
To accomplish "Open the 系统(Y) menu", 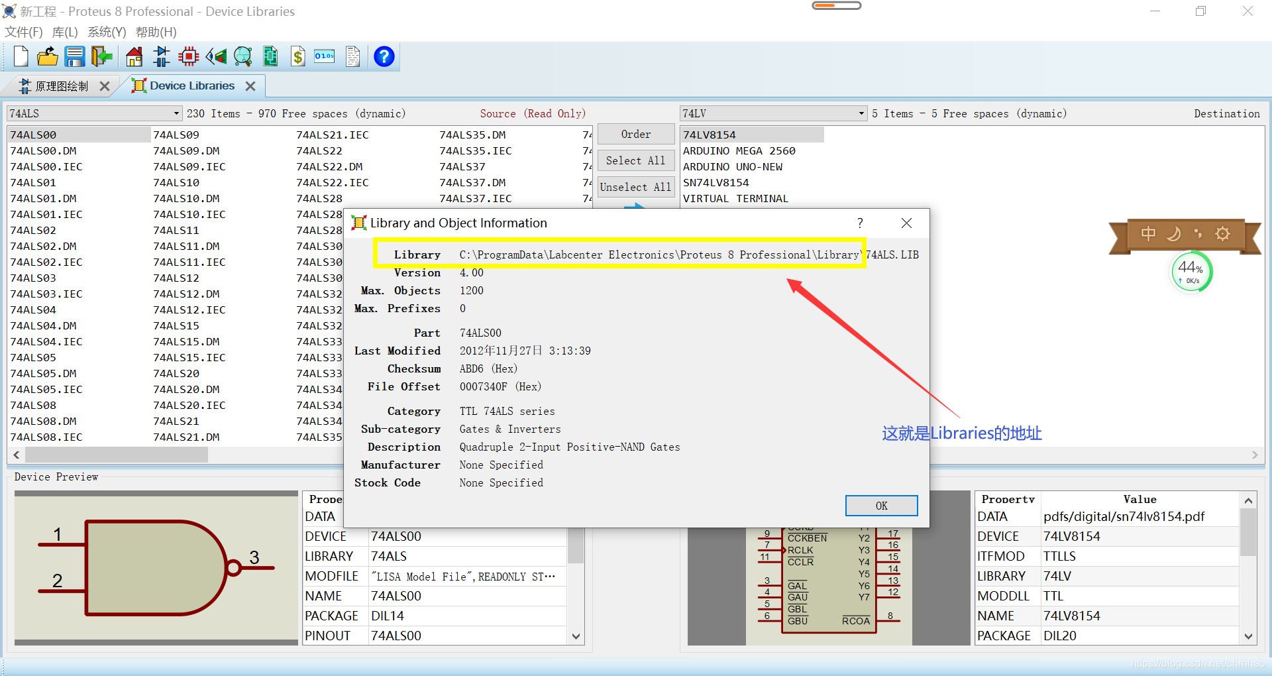I will point(107,32).
